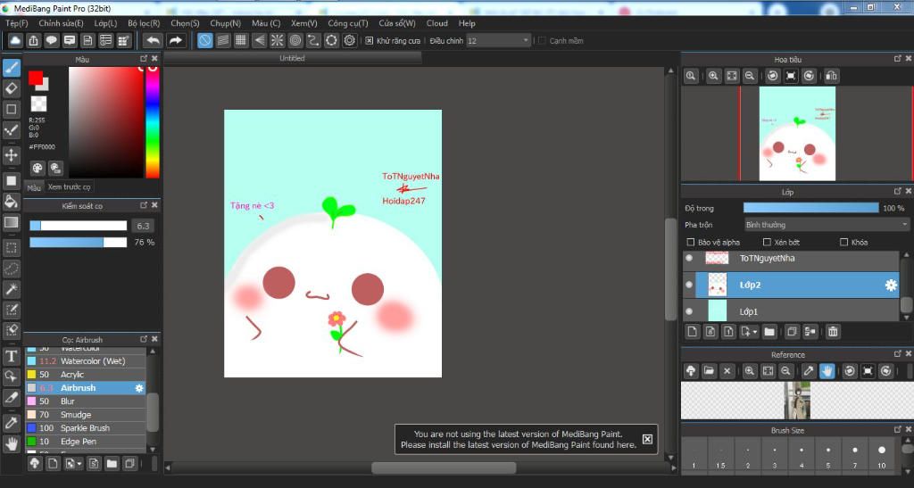This screenshot has width=914, height=488.
Task: Enable the concentric circle snap icon
Action: click(295, 40)
